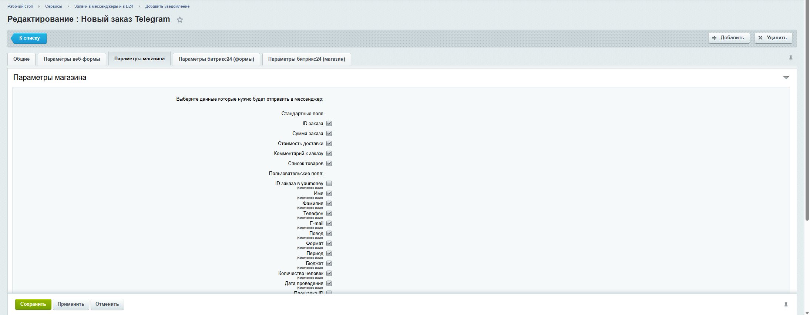Enable the ID заказа в youmoney checkbox
The height and width of the screenshot is (315, 810).
tap(329, 184)
